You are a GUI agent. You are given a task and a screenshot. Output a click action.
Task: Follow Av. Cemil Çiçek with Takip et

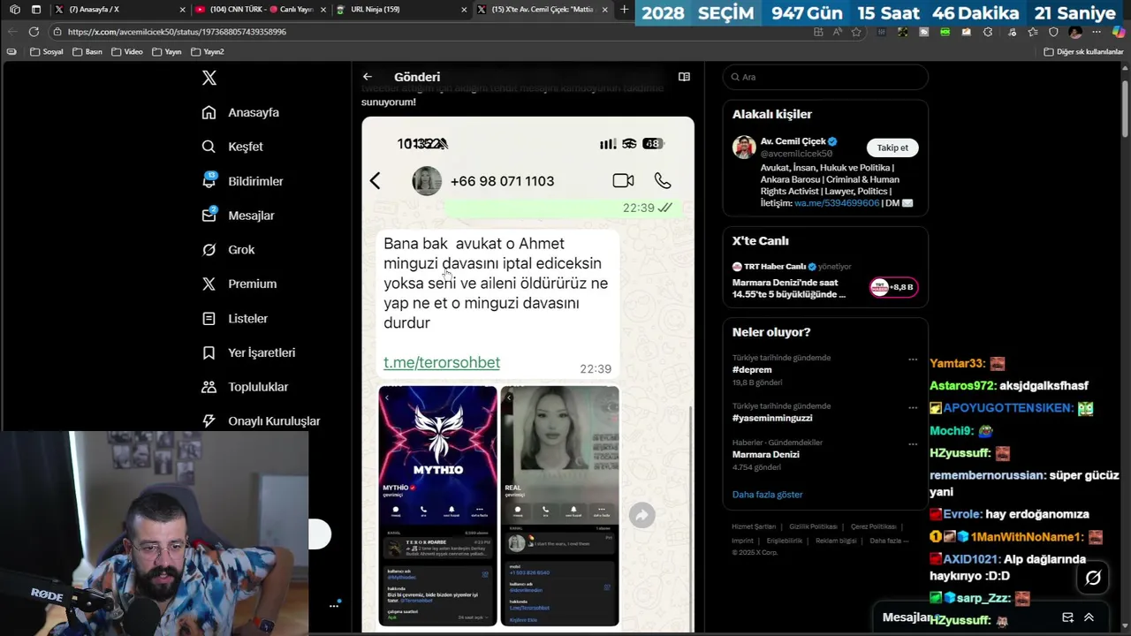coord(892,148)
